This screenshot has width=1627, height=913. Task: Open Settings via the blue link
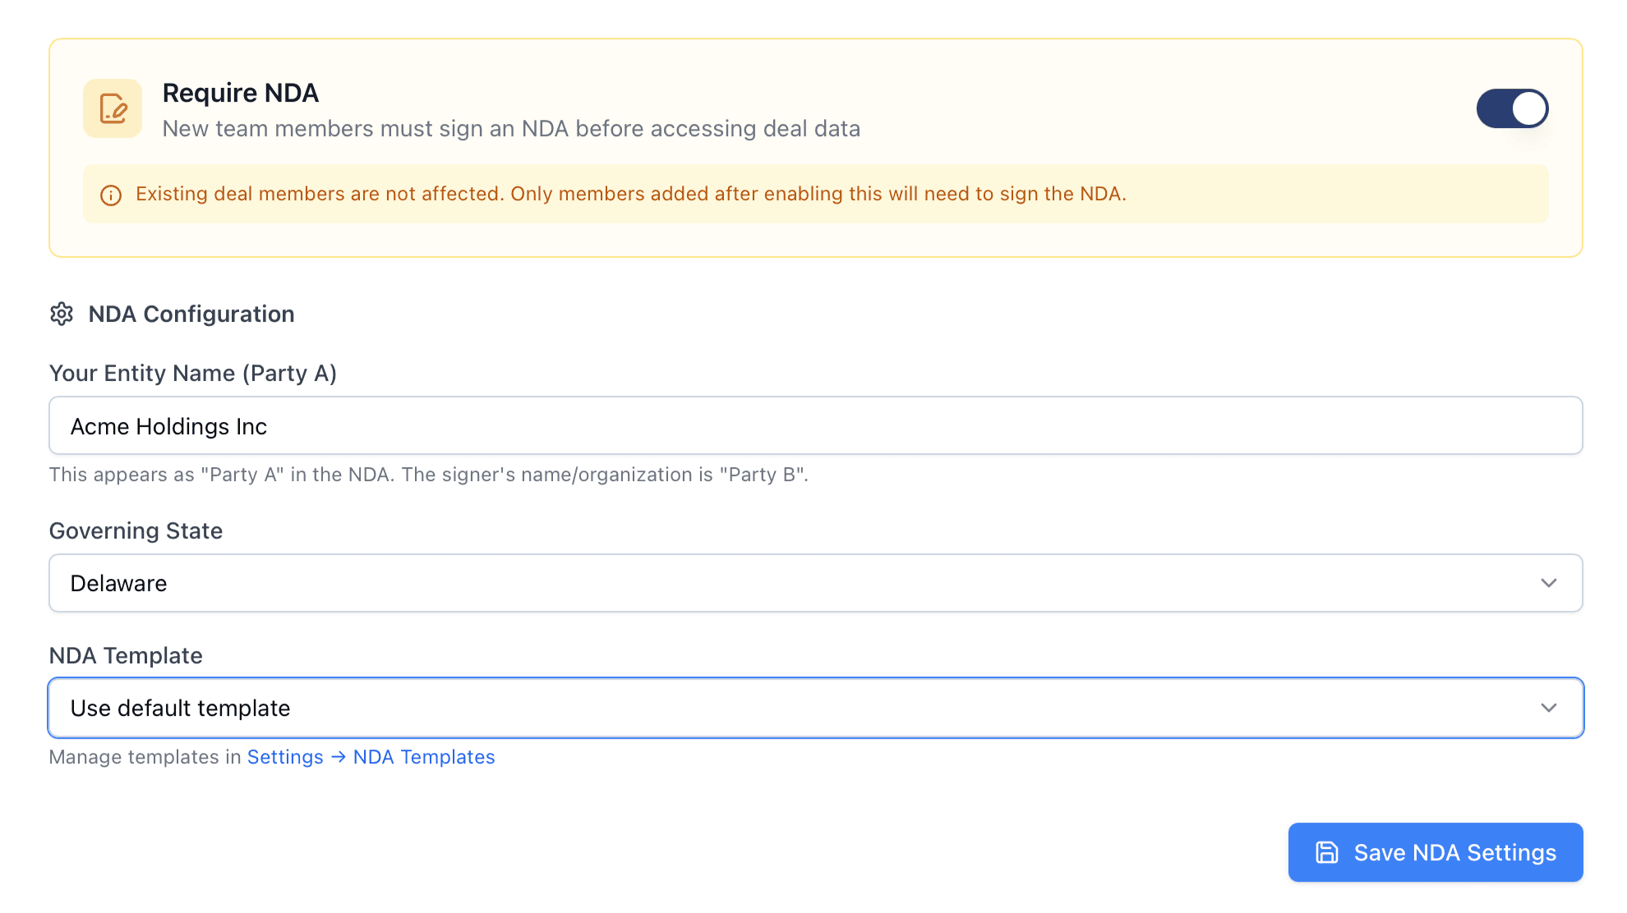point(285,757)
